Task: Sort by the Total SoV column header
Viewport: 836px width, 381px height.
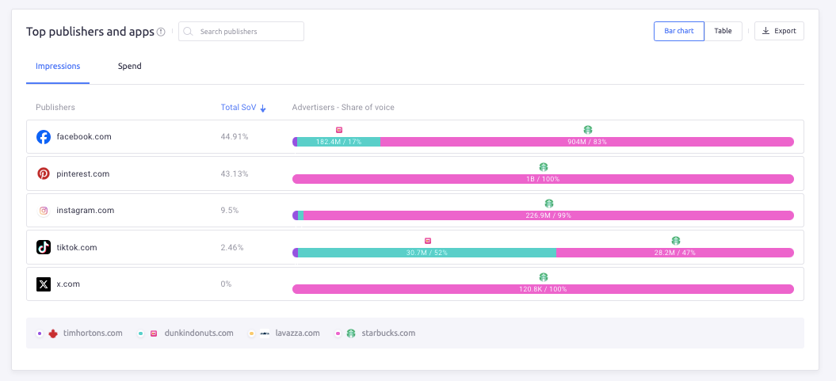Action: pyautogui.click(x=239, y=108)
